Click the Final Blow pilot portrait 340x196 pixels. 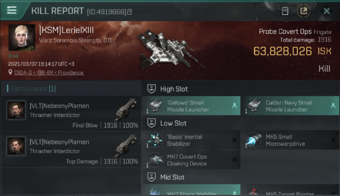pyautogui.click(x=16, y=110)
